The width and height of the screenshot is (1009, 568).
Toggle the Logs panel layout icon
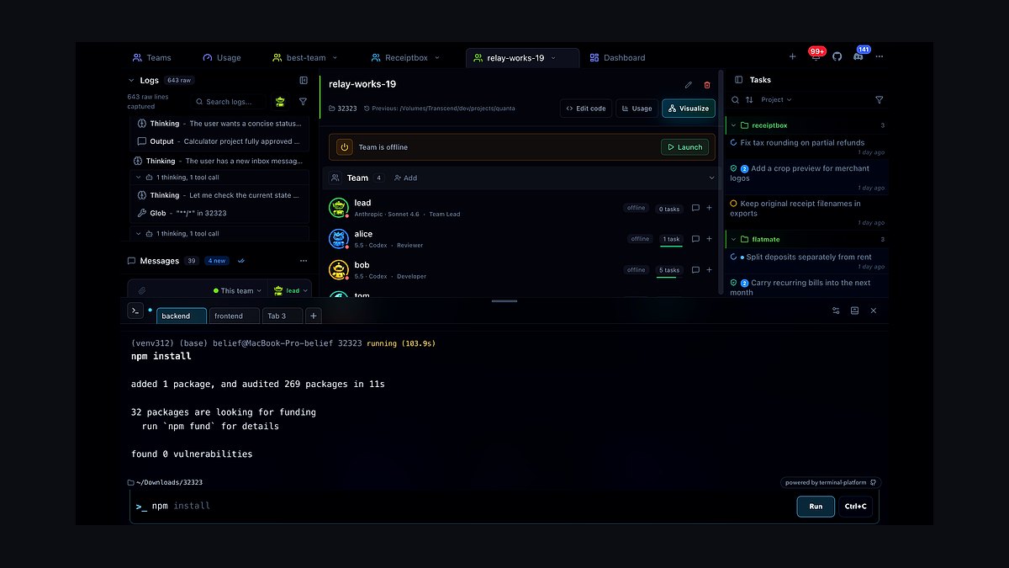[304, 81]
